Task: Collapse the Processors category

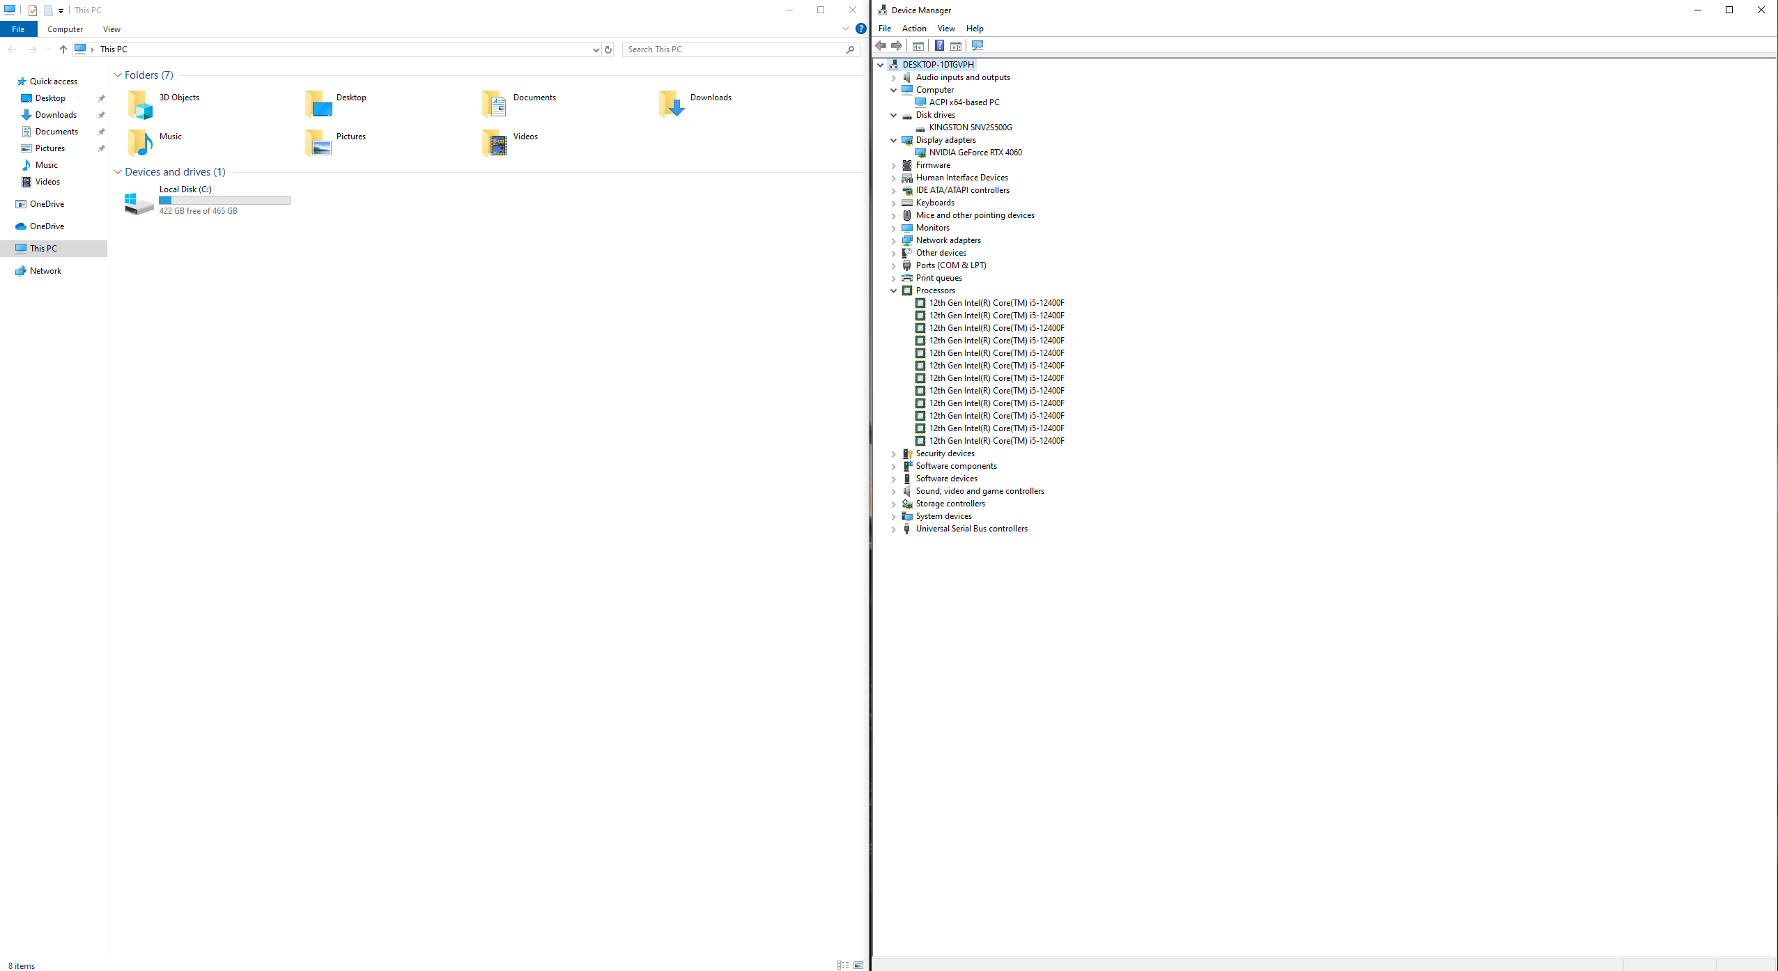Action: tap(894, 291)
